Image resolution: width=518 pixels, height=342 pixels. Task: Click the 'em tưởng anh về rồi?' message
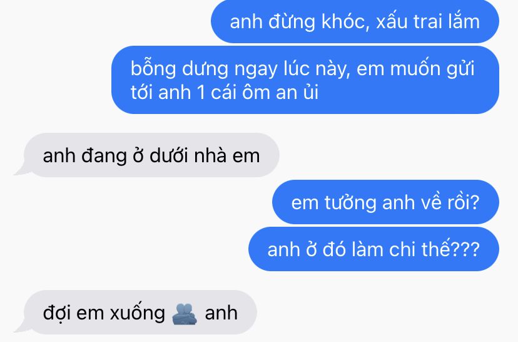tap(385, 202)
